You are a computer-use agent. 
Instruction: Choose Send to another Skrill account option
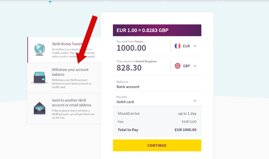(x=72, y=103)
